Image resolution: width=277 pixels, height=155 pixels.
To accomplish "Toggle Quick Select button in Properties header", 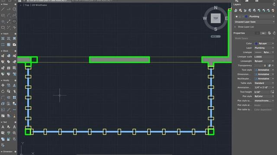I will point(269,33).
